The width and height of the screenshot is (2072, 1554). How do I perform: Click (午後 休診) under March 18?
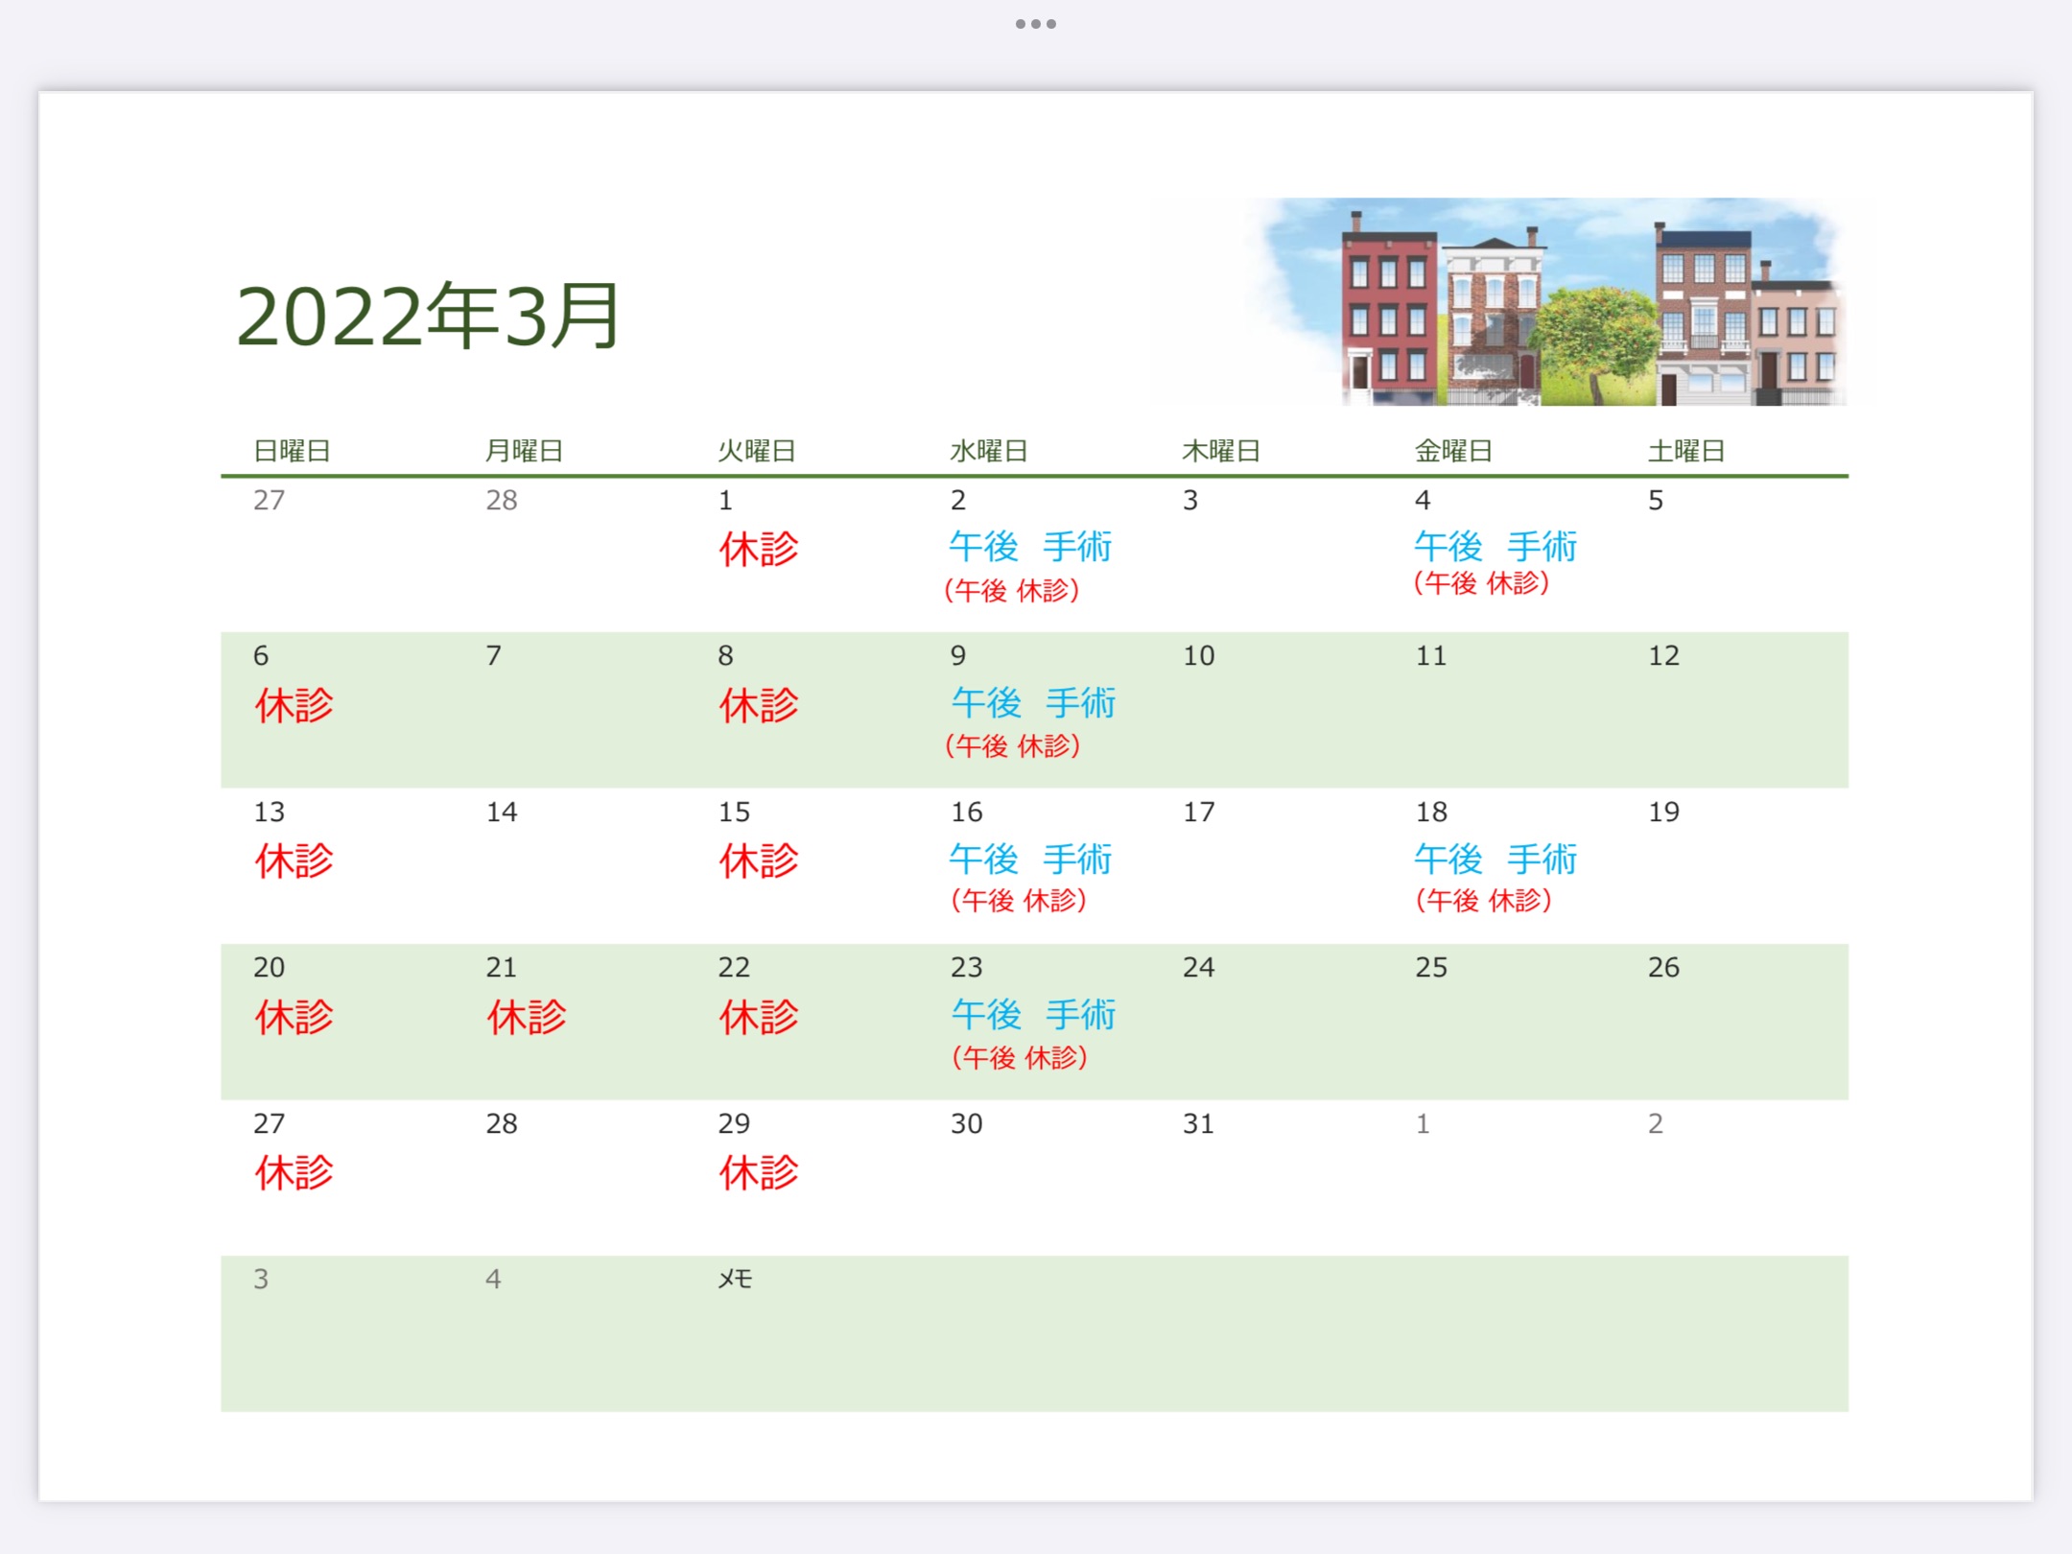tap(1484, 901)
